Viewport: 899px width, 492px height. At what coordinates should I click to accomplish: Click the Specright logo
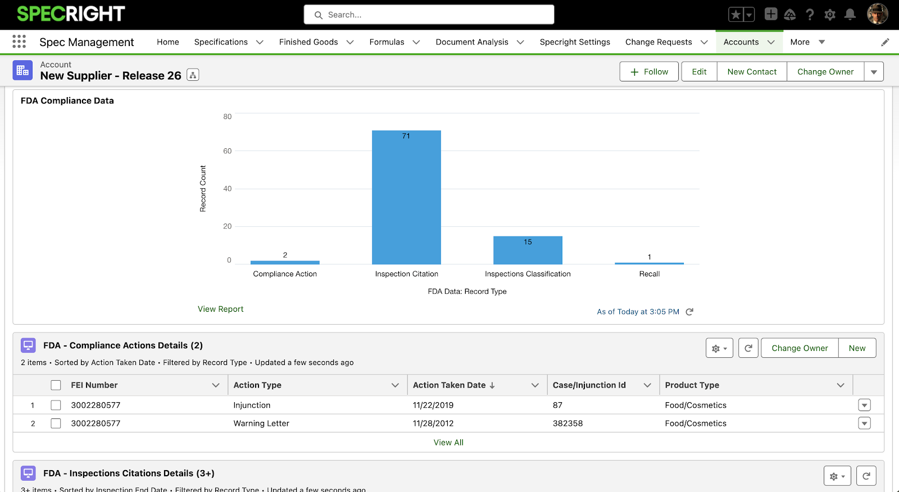[71, 14]
